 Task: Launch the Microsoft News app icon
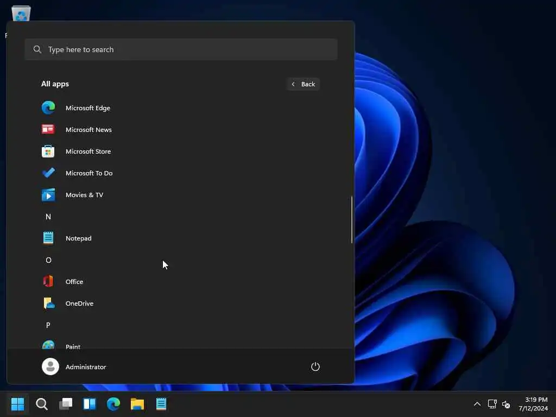tap(48, 129)
